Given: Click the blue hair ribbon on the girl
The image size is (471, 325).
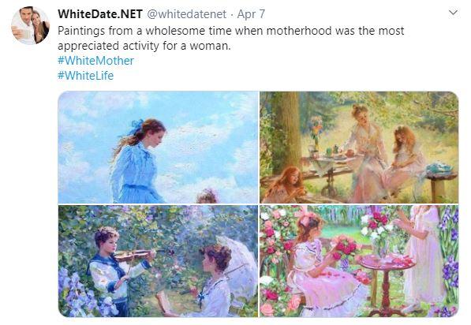Looking at the screenshot, I should pyautogui.click(x=136, y=126).
